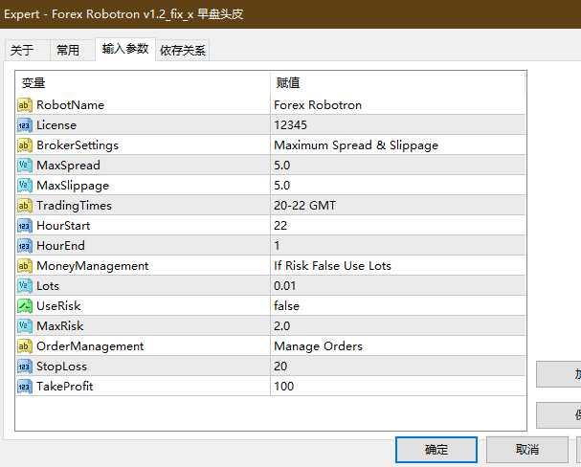This screenshot has height=467, width=581.
Task: Select the MaxSpread variable label
Action: tap(68, 166)
